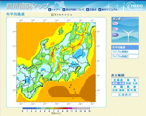The height and width of the screenshot is (116, 146).
Task: Click arrow icon beside 注意点
Action: coord(87,10)
